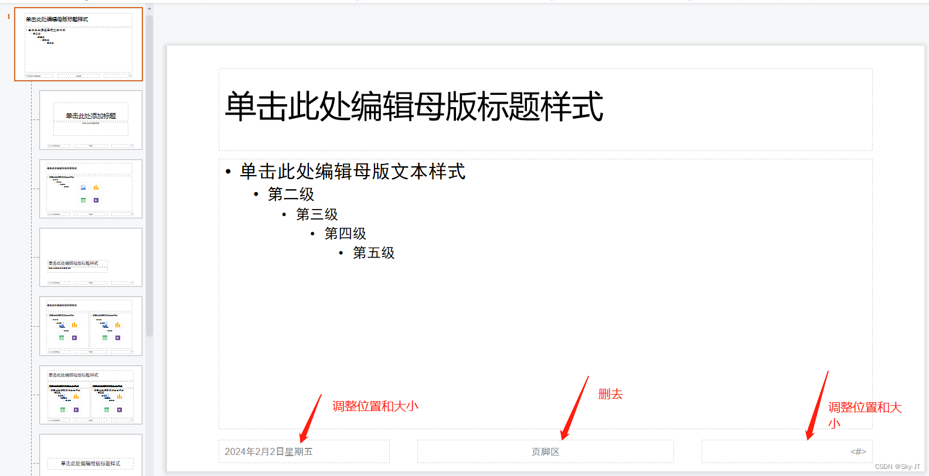This screenshot has width=929, height=476.
Task: Click the second-level text "第二级"
Action: point(291,194)
